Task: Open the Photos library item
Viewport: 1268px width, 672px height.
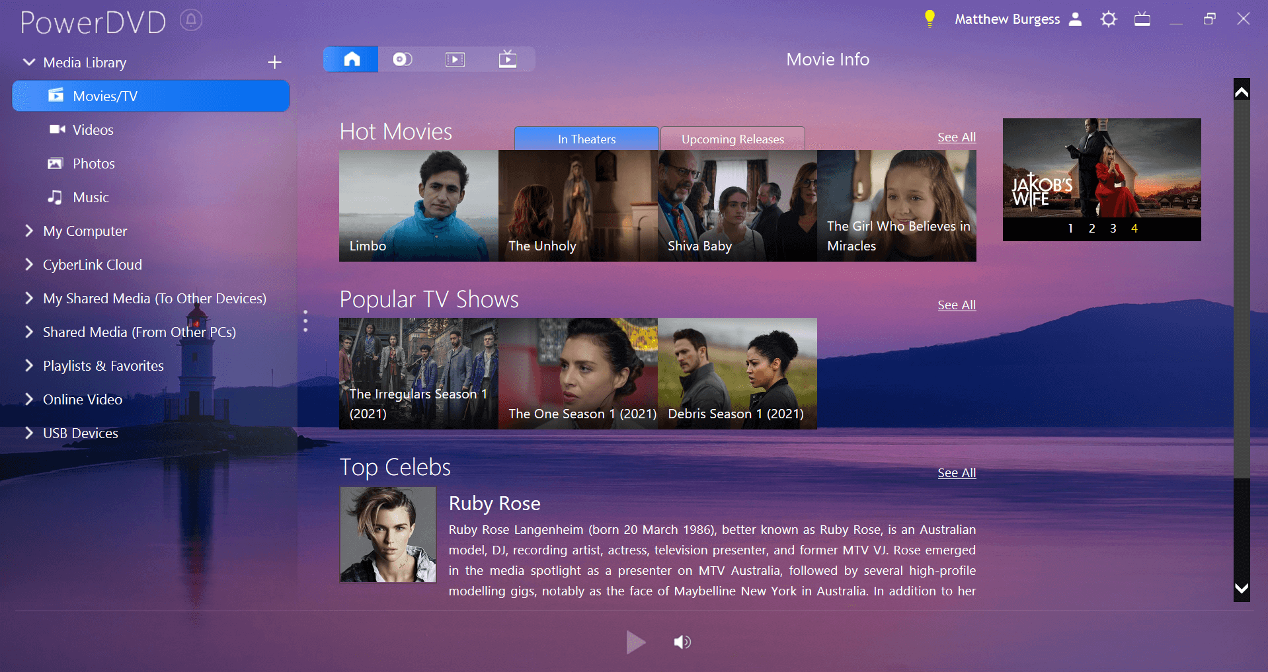Action: 81,163
